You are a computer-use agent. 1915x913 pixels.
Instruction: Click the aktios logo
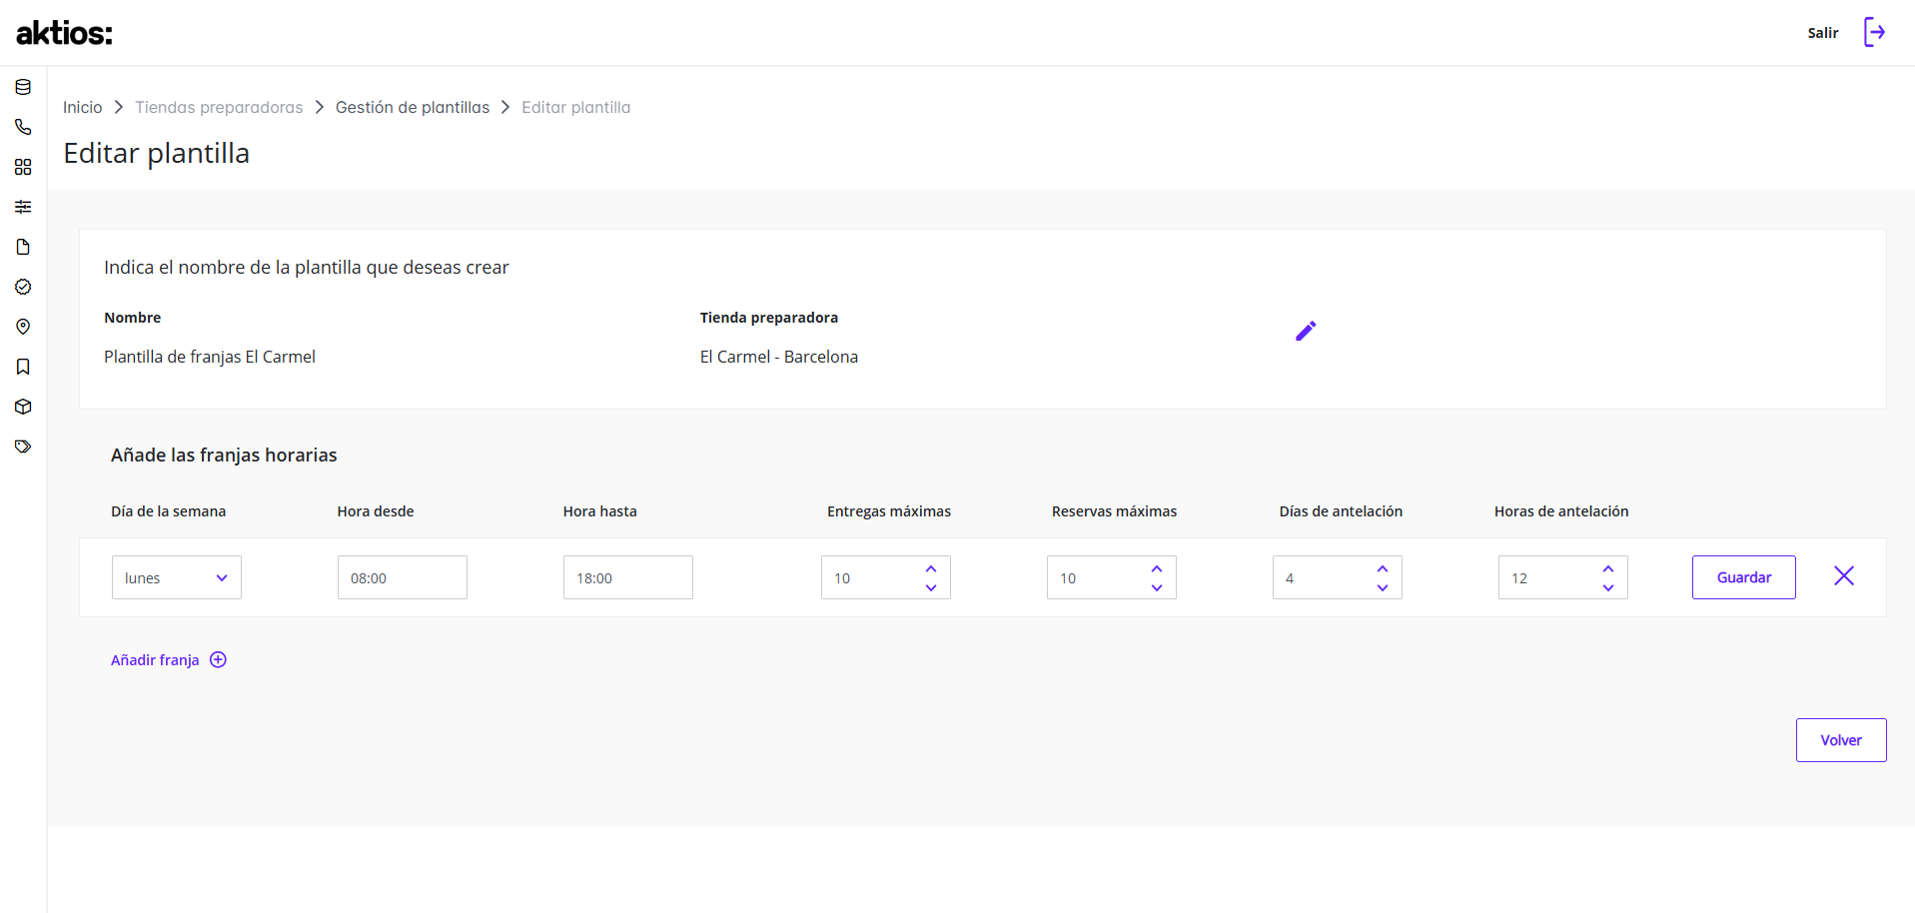pos(65,33)
